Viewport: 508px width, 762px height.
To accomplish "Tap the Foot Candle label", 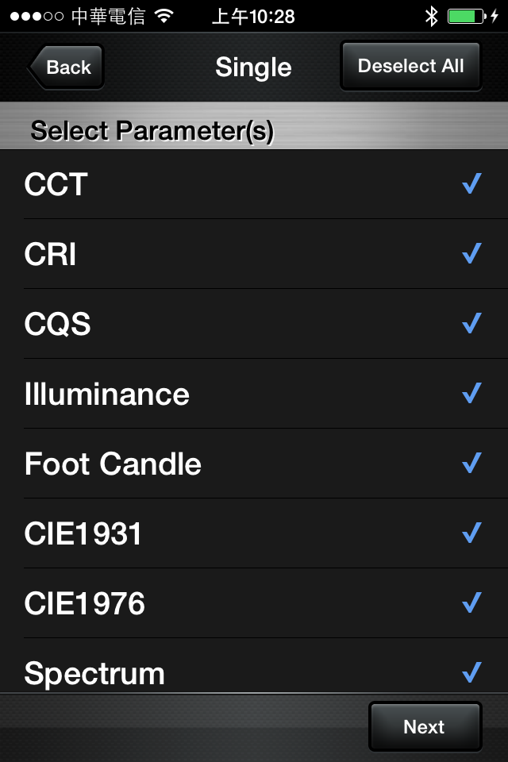I will click(113, 464).
